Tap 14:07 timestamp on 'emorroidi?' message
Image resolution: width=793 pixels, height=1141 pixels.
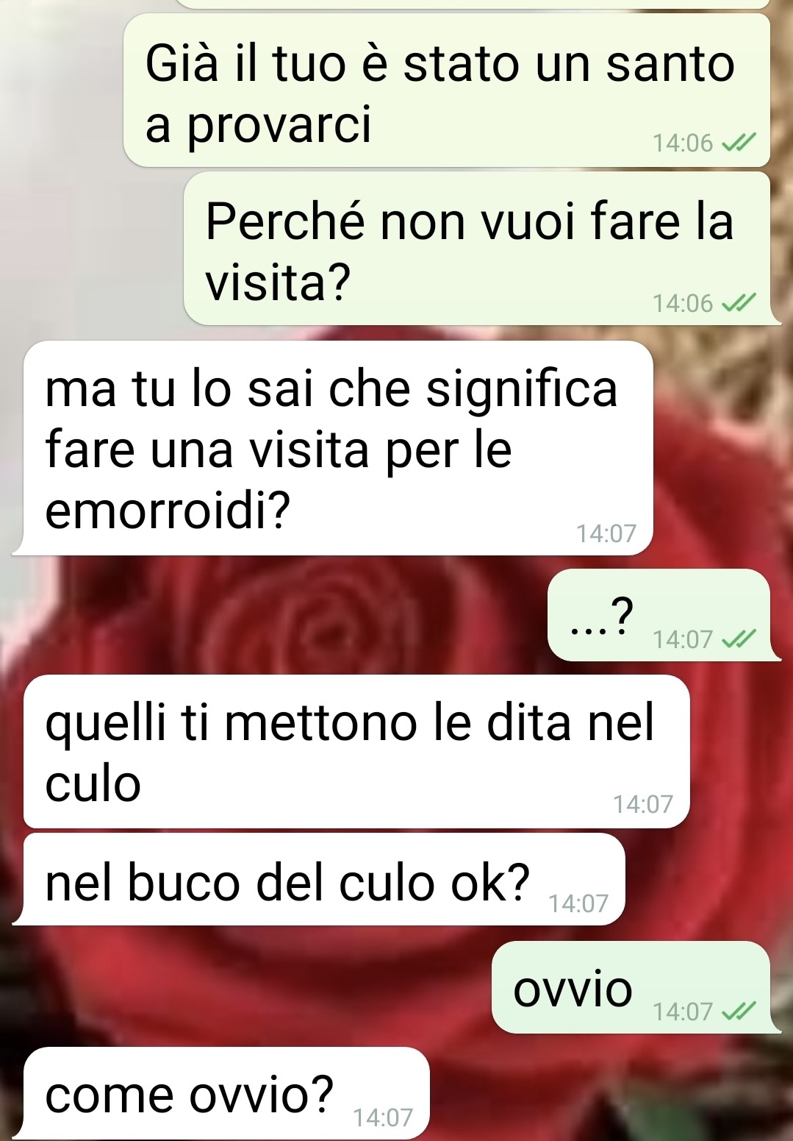(606, 533)
